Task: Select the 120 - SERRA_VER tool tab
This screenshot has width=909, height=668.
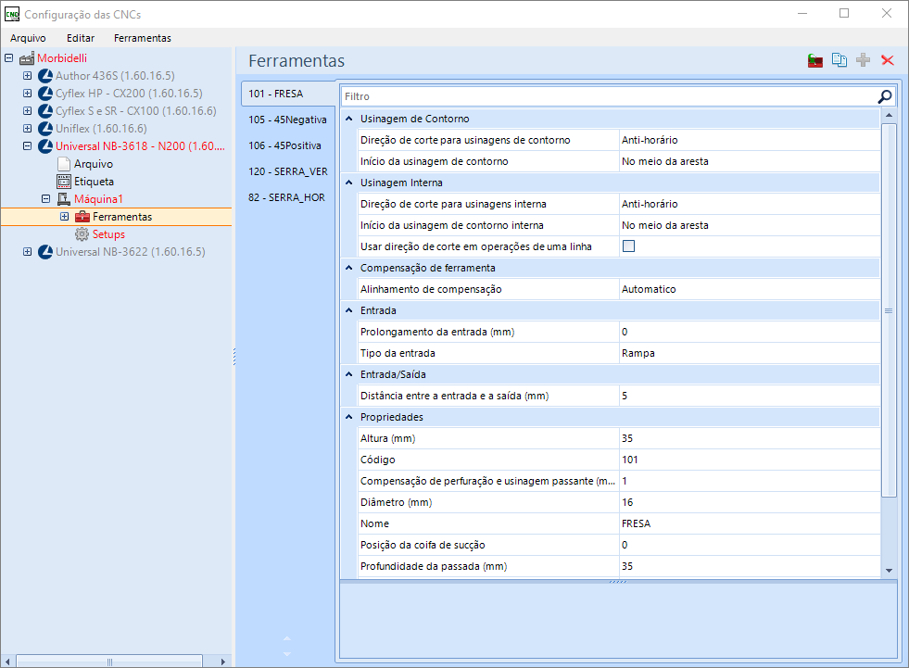Action: pyautogui.click(x=288, y=171)
